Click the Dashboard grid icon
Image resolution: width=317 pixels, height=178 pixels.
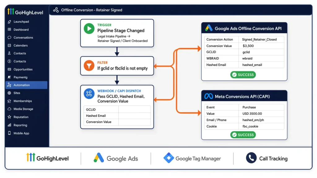tap(9, 29)
